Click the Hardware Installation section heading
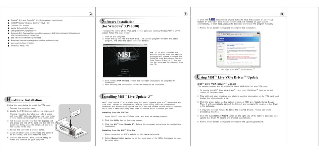Viewport: 319px width, 153px height. (x=24, y=100)
